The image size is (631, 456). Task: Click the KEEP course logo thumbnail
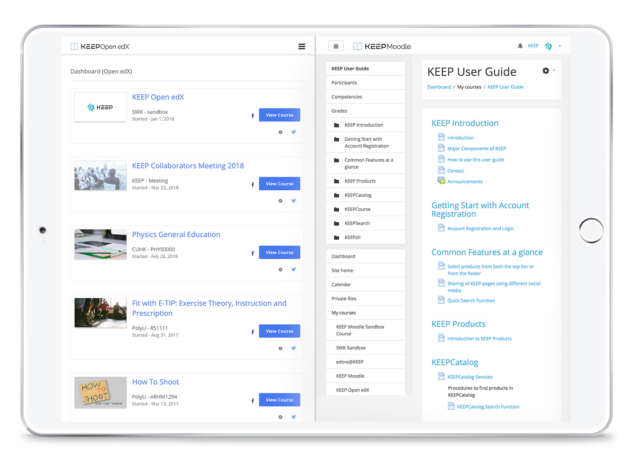coord(100,107)
